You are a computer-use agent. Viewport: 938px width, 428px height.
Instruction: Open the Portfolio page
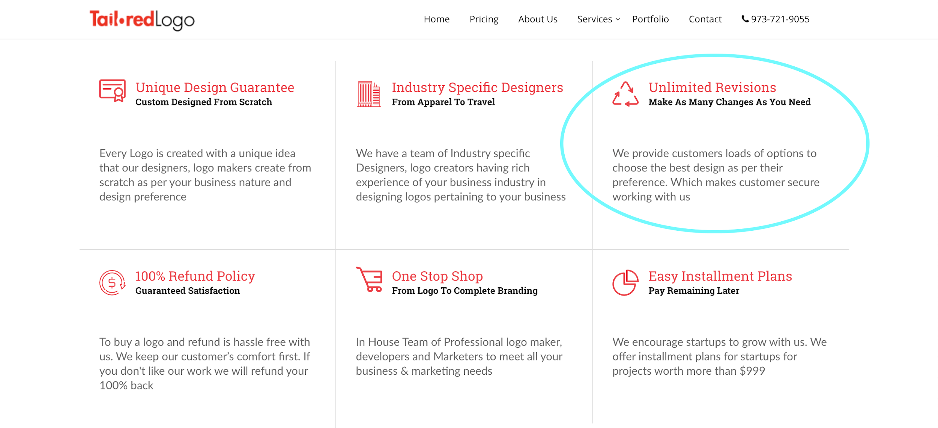pyautogui.click(x=651, y=19)
